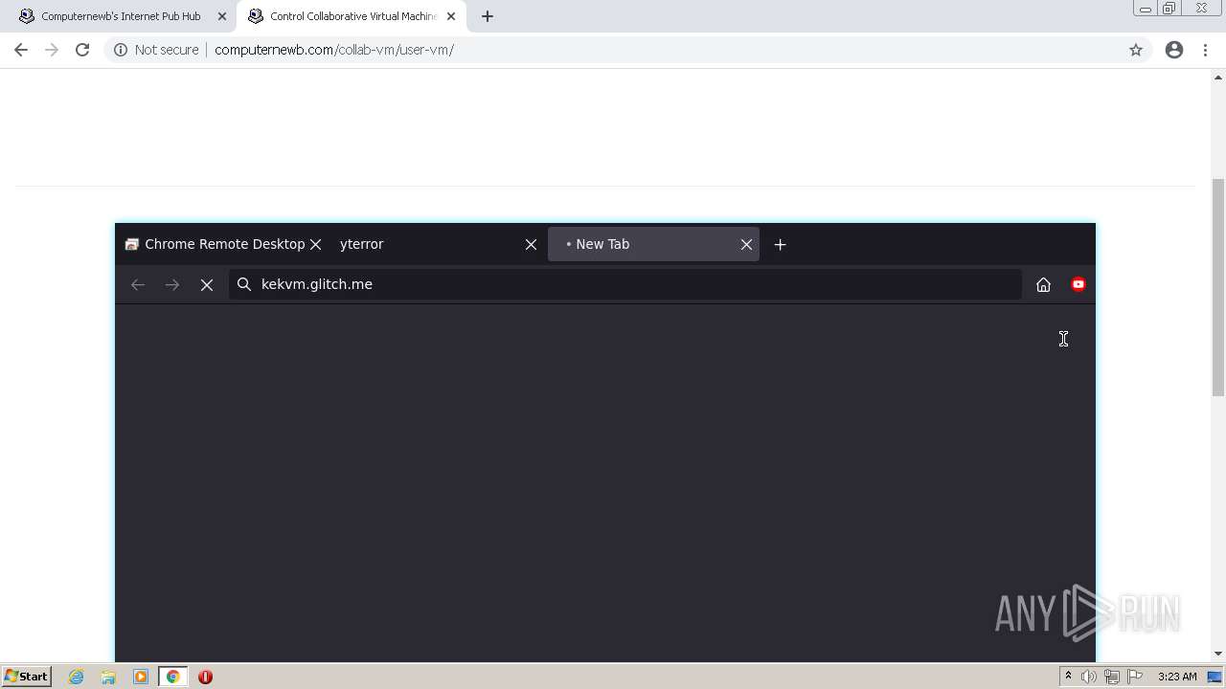
Task: Restore down the Chrome window
Action: 1169,8
